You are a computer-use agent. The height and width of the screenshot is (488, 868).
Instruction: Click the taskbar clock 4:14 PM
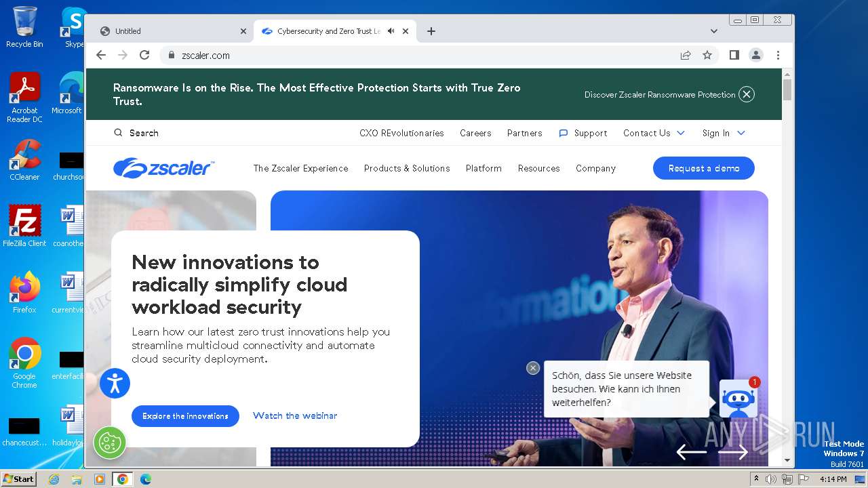[833, 479]
